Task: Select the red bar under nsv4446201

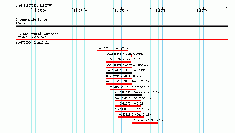Action: click(119, 67)
